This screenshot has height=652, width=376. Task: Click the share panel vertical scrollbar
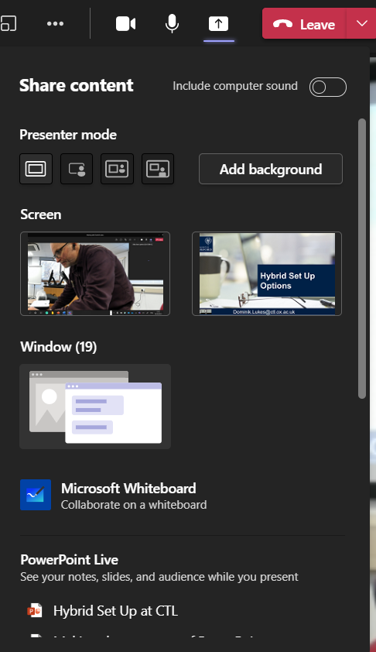pyautogui.click(x=362, y=259)
